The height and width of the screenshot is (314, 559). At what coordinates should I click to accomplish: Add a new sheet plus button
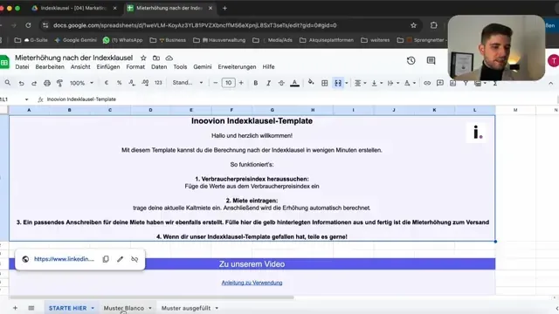[x=15, y=308]
